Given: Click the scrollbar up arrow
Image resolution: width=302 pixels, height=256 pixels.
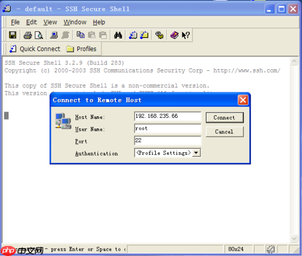Looking at the screenshot, I should click(x=294, y=61).
